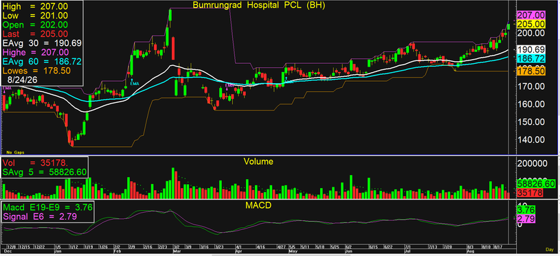The image size is (560, 256).
Task: Click the 8/24/26 date in the legend box
Action: click(21, 80)
